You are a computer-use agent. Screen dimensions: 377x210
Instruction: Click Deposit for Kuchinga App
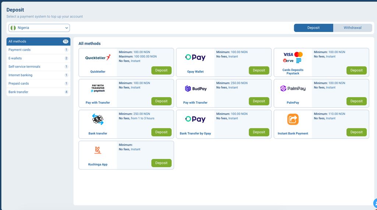click(161, 163)
